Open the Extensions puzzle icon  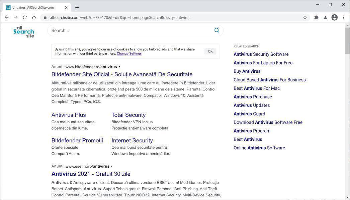[316, 18]
